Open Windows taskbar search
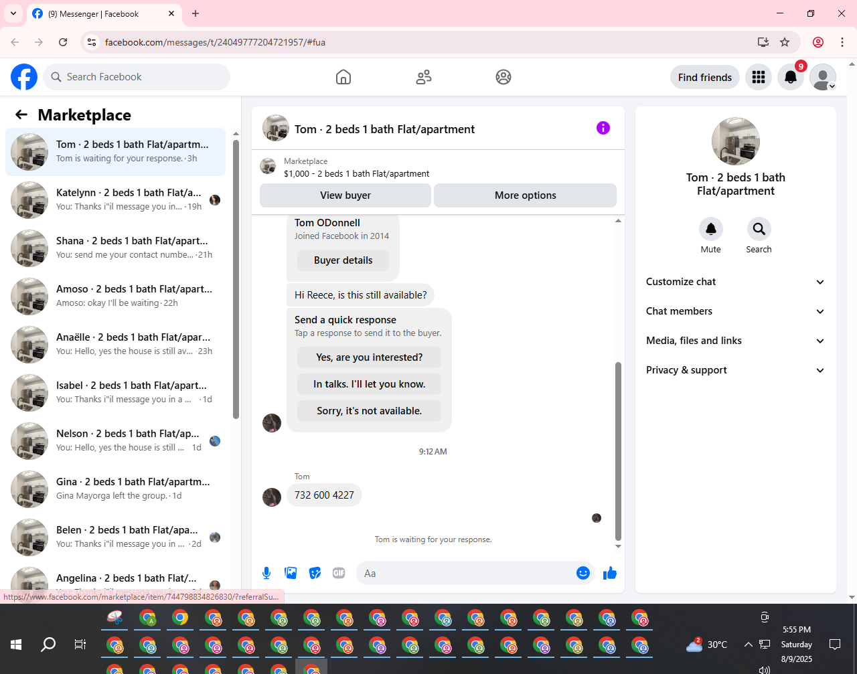The image size is (857, 674). 48,645
